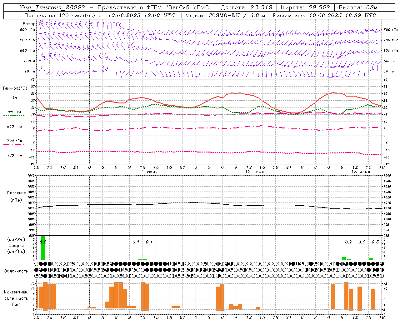This screenshot has width=400, height=320.
Task: Select the Td 2м dew point legend entry
Action: coord(14,112)
